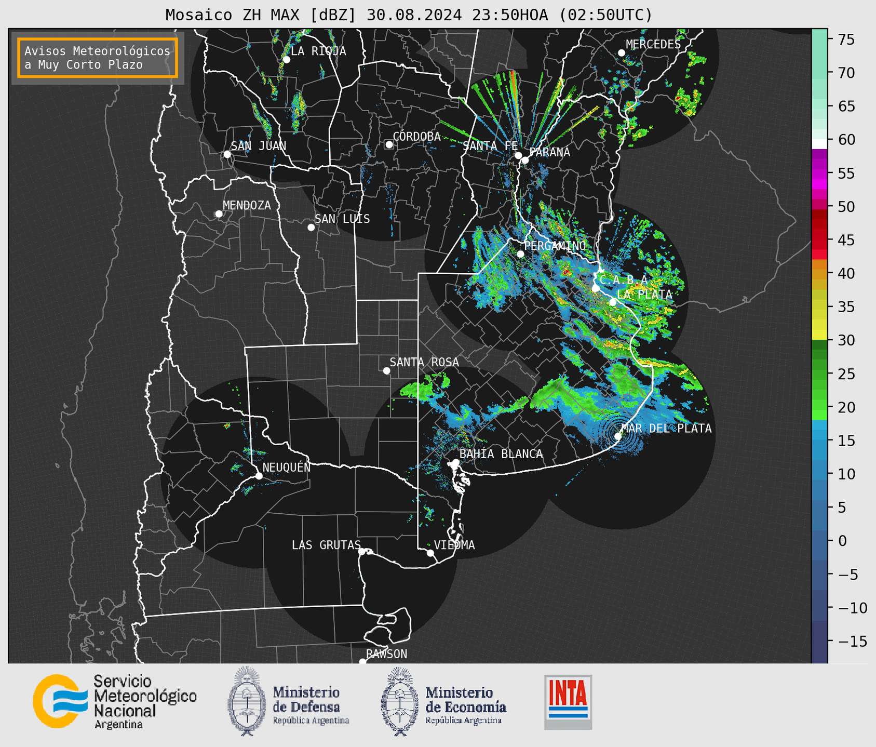The height and width of the screenshot is (747, 876).
Task: Click the Ministerio de Economía emblem
Action: coord(399,702)
